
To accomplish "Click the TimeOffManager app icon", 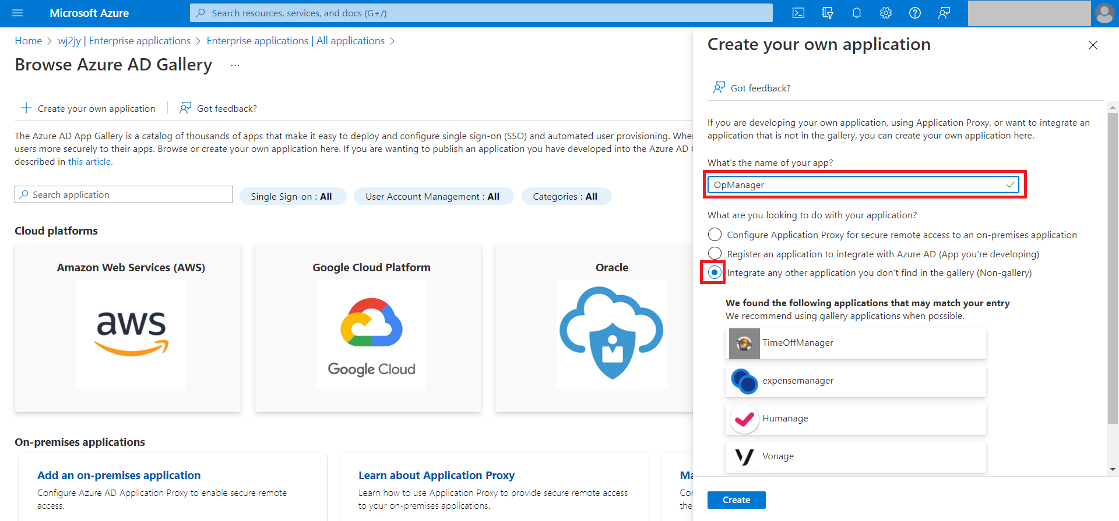I will tap(744, 343).
